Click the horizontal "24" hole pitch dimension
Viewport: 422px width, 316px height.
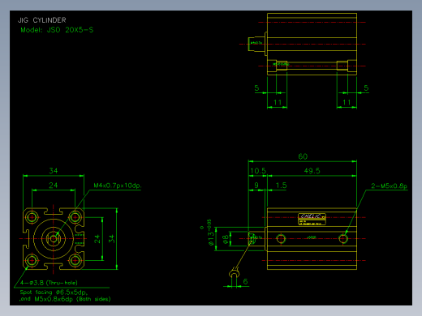pos(54,186)
